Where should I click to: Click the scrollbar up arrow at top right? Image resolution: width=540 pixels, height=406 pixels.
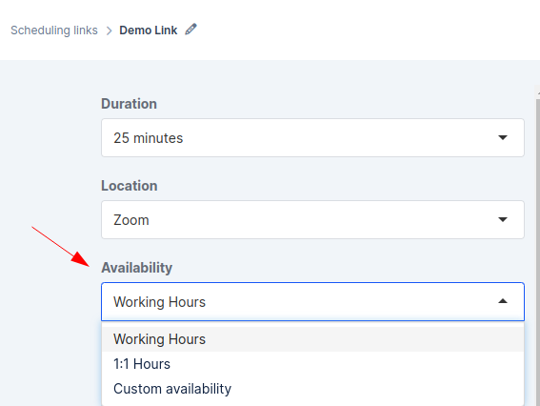(538, 92)
